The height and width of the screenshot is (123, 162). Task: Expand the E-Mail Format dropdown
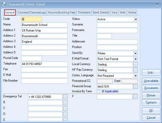click(136, 59)
